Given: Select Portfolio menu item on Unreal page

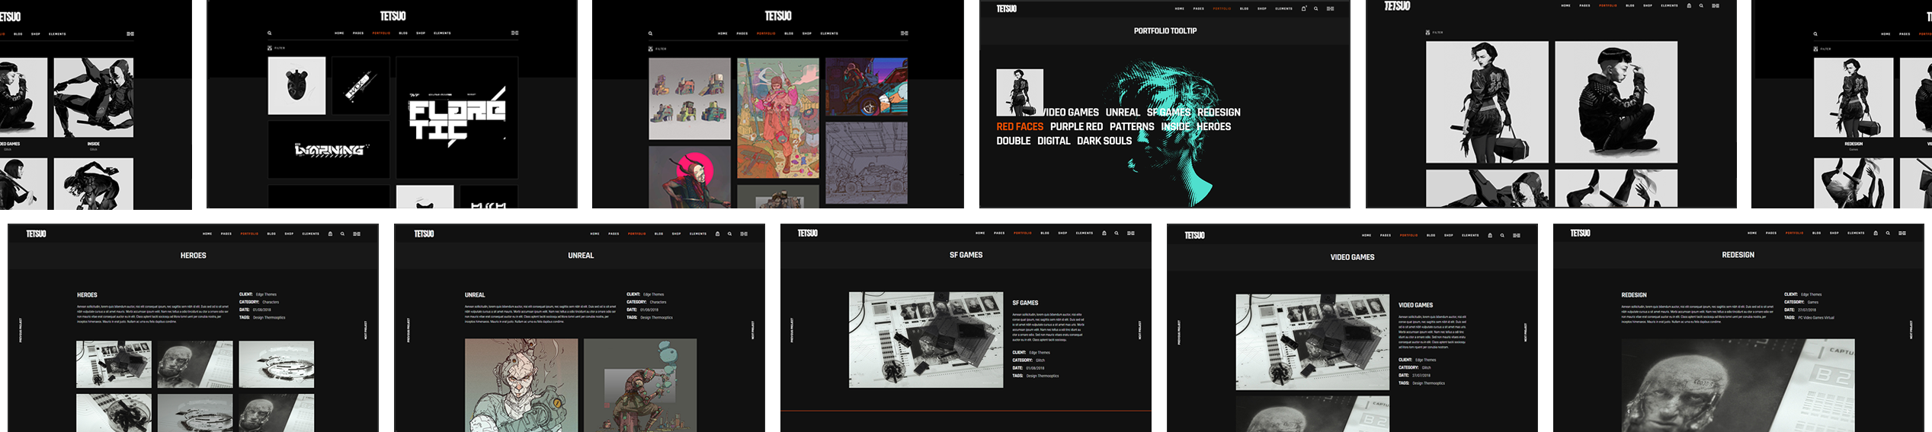Looking at the screenshot, I should pos(636,234).
